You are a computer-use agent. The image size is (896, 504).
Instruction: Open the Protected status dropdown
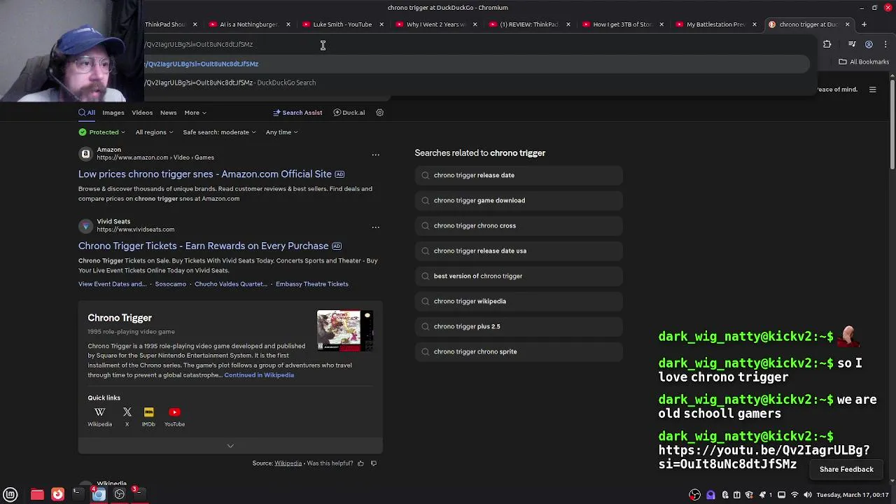(x=102, y=132)
